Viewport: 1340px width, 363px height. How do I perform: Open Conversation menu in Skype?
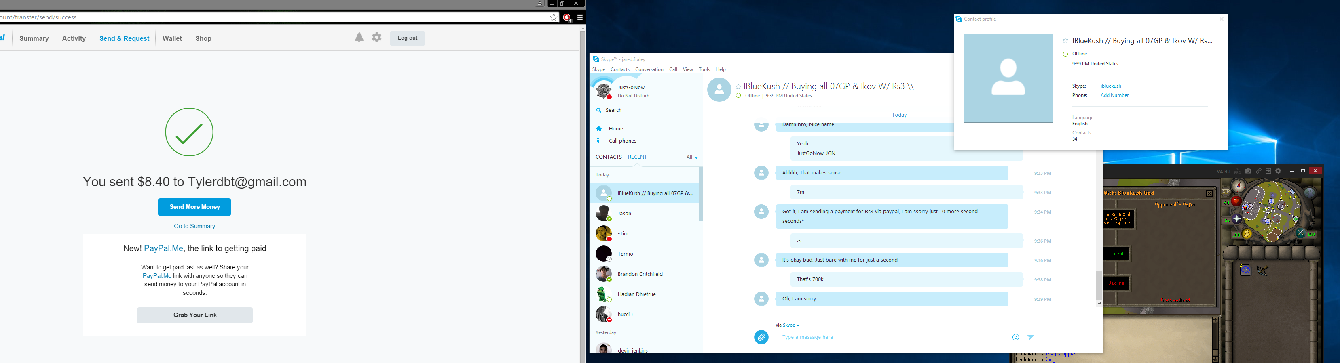coord(649,69)
